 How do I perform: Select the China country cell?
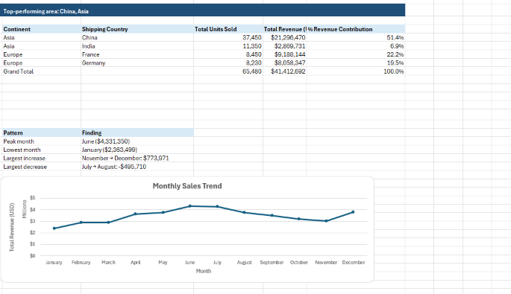pos(137,37)
